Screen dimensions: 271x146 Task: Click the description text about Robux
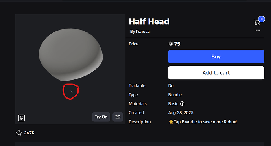[x=205, y=122]
